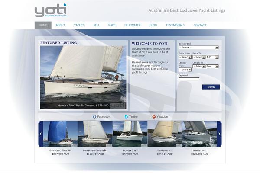Open the Yachts menu item
Image resolution: width=260 pixels, height=173 pixels.
point(79,25)
